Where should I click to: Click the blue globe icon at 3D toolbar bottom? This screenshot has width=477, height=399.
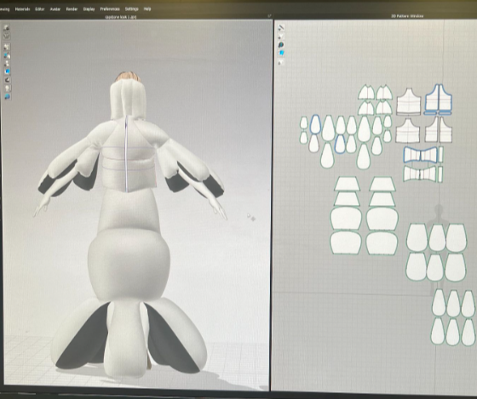[x=7, y=97]
